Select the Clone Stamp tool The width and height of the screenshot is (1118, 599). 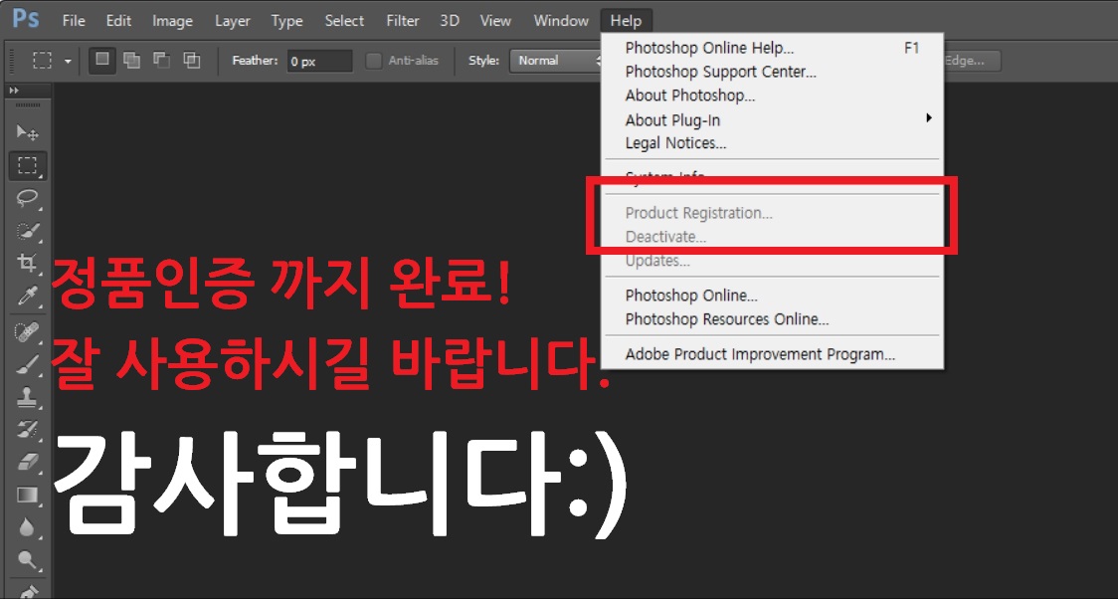click(27, 397)
